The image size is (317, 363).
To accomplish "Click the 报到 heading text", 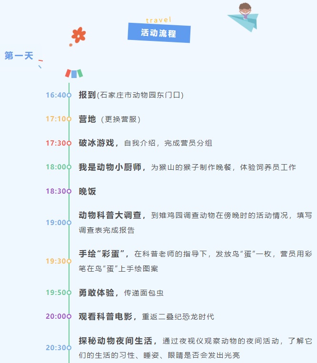I will click(87, 95).
